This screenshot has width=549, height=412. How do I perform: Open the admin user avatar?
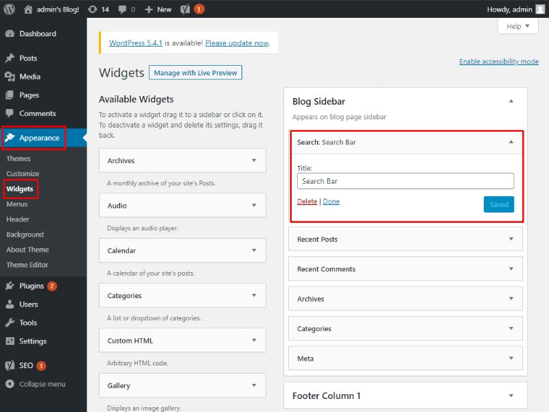click(539, 9)
